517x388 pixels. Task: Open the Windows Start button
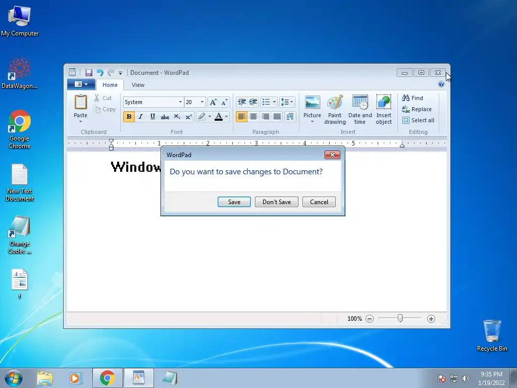click(x=14, y=378)
